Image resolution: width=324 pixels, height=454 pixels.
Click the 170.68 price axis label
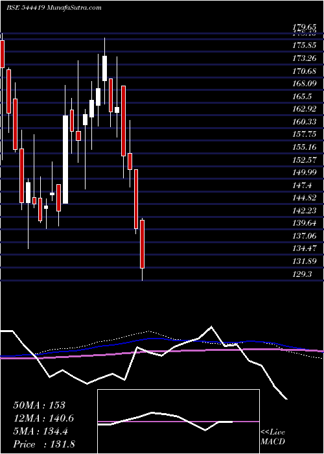click(x=304, y=71)
